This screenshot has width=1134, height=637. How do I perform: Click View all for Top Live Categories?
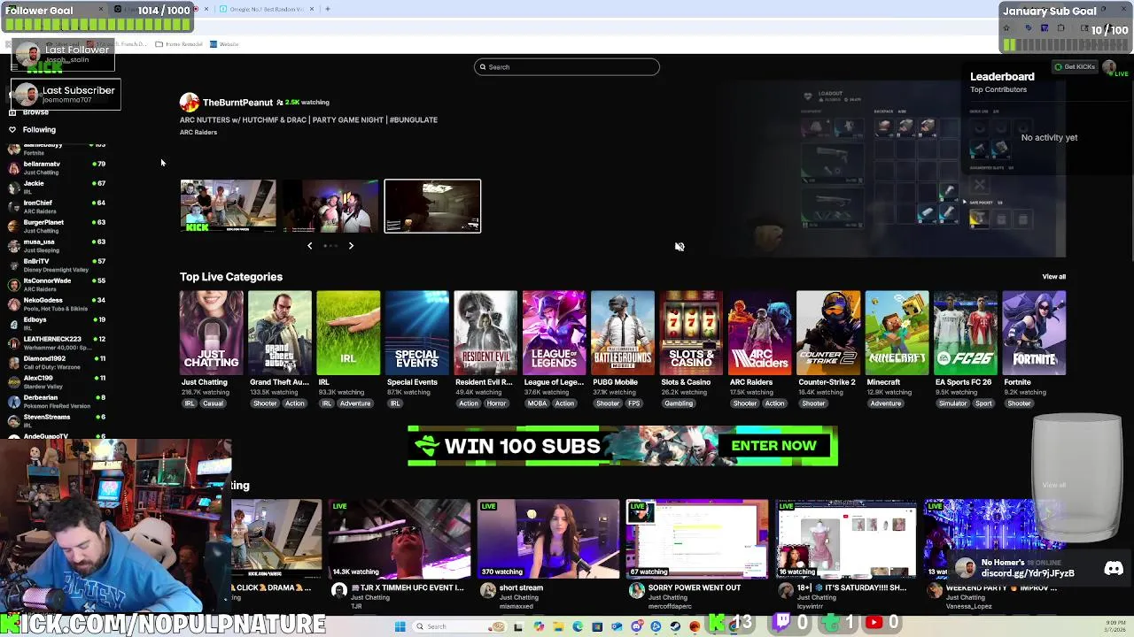[x=1053, y=277]
